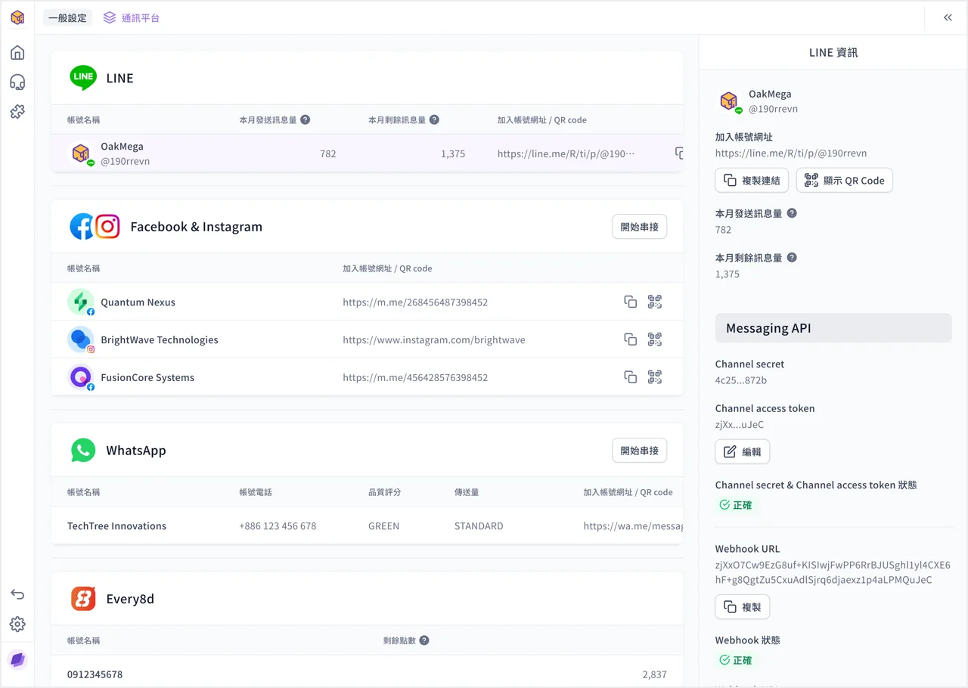968x688 pixels.
Task: Select the TechTree Innovations WhatsApp row
Action: click(367, 525)
